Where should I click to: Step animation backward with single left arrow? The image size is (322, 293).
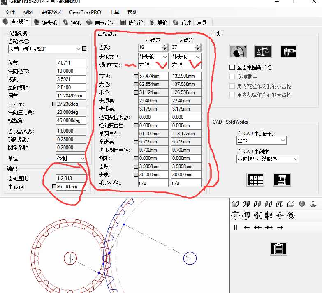[246, 227]
